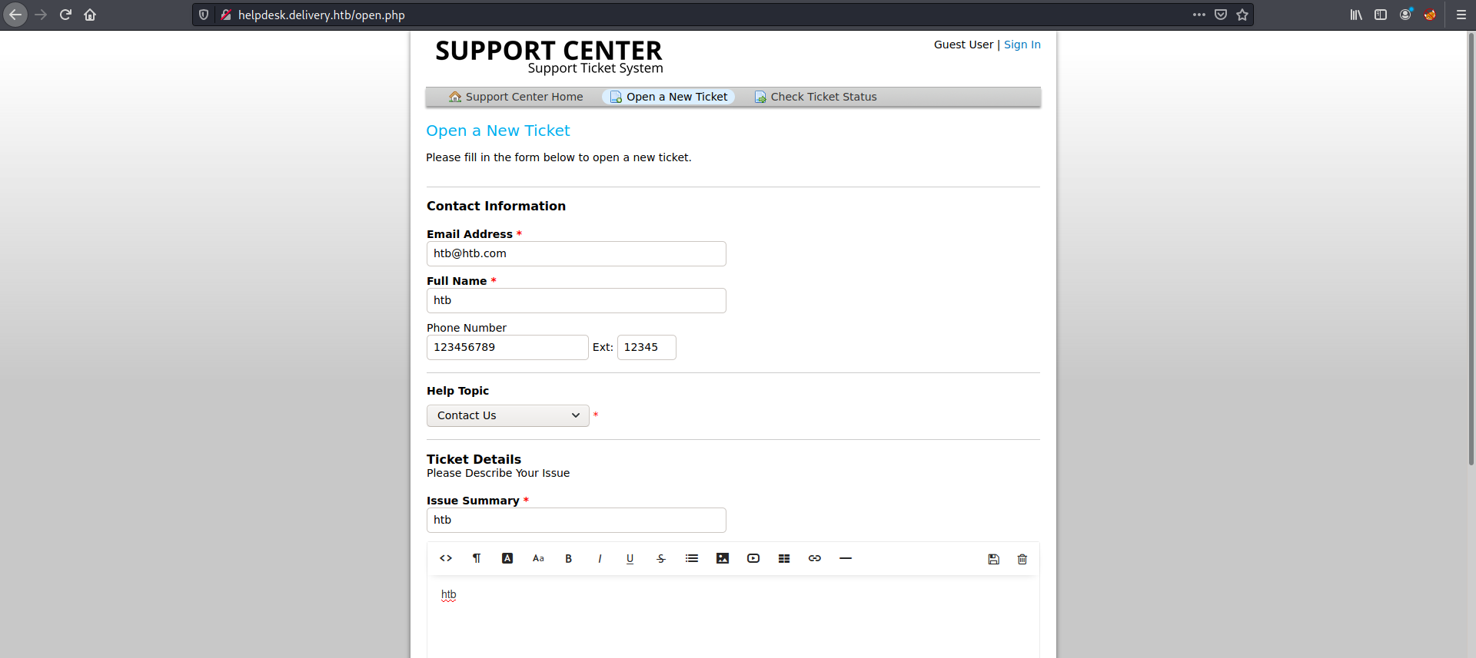This screenshot has height=658, width=1476.
Task: Insert a bulleted list in editor
Action: [692, 558]
